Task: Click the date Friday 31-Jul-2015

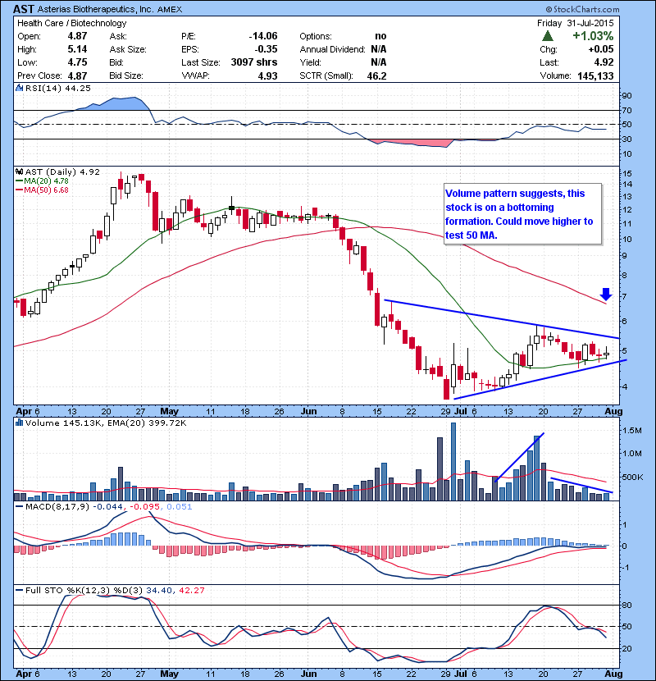Action: point(576,23)
